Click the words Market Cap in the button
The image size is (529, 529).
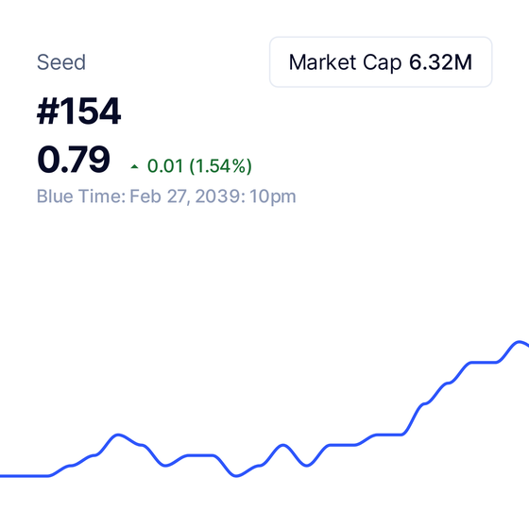tap(345, 62)
